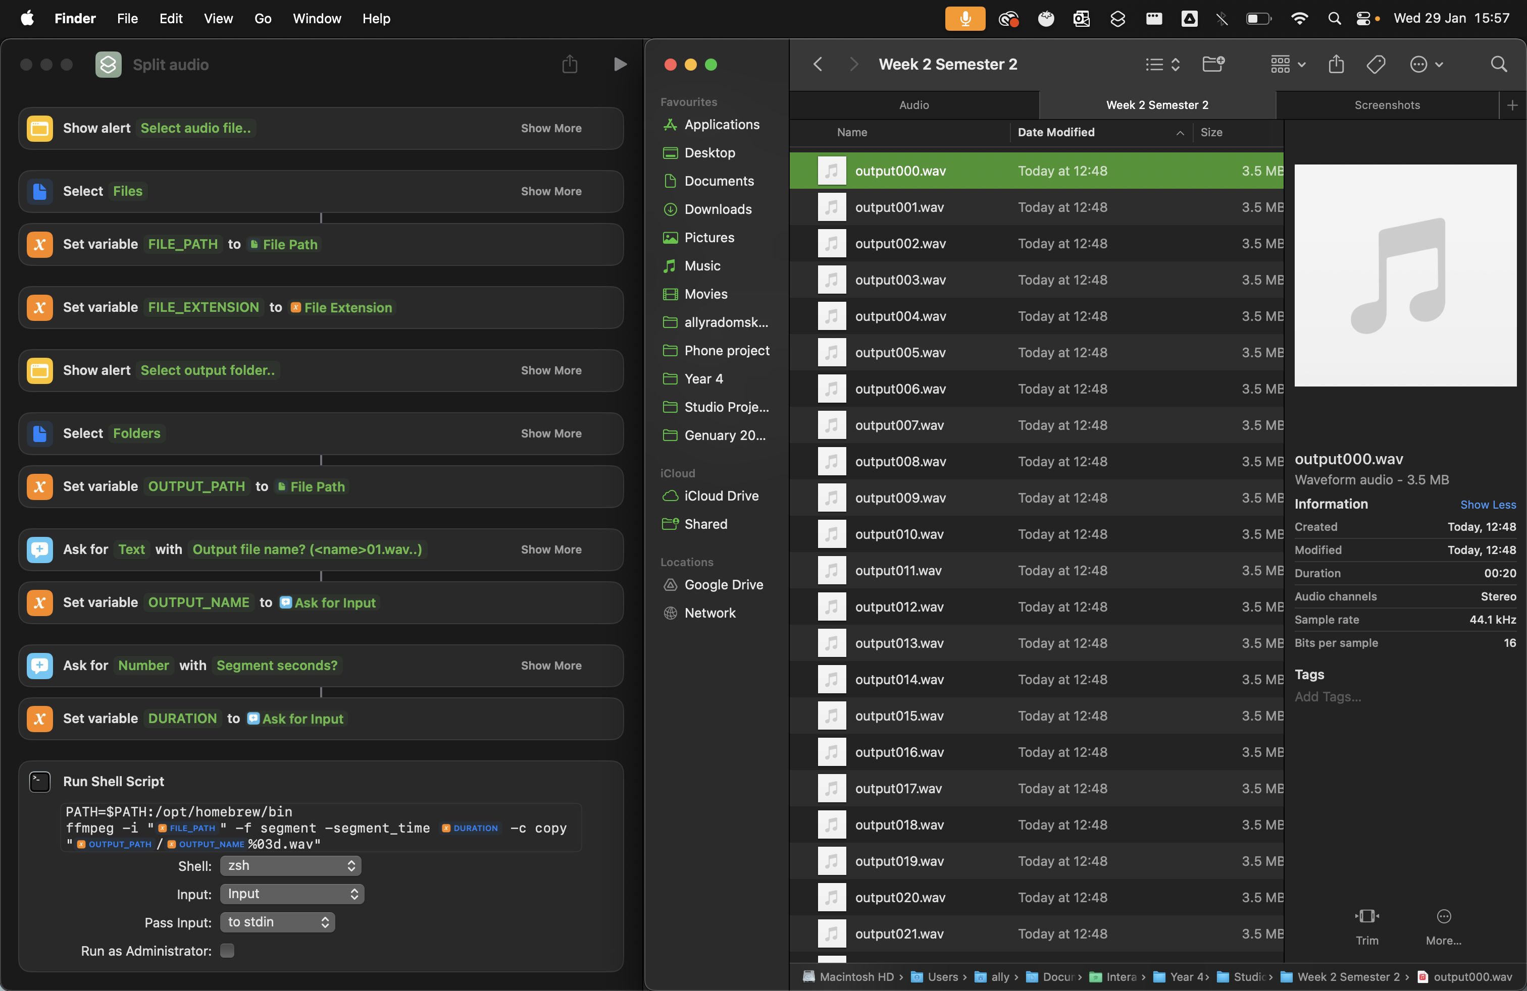Open Phone project folder in sidebar
The image size is (1527, 991).
(726, 351)
